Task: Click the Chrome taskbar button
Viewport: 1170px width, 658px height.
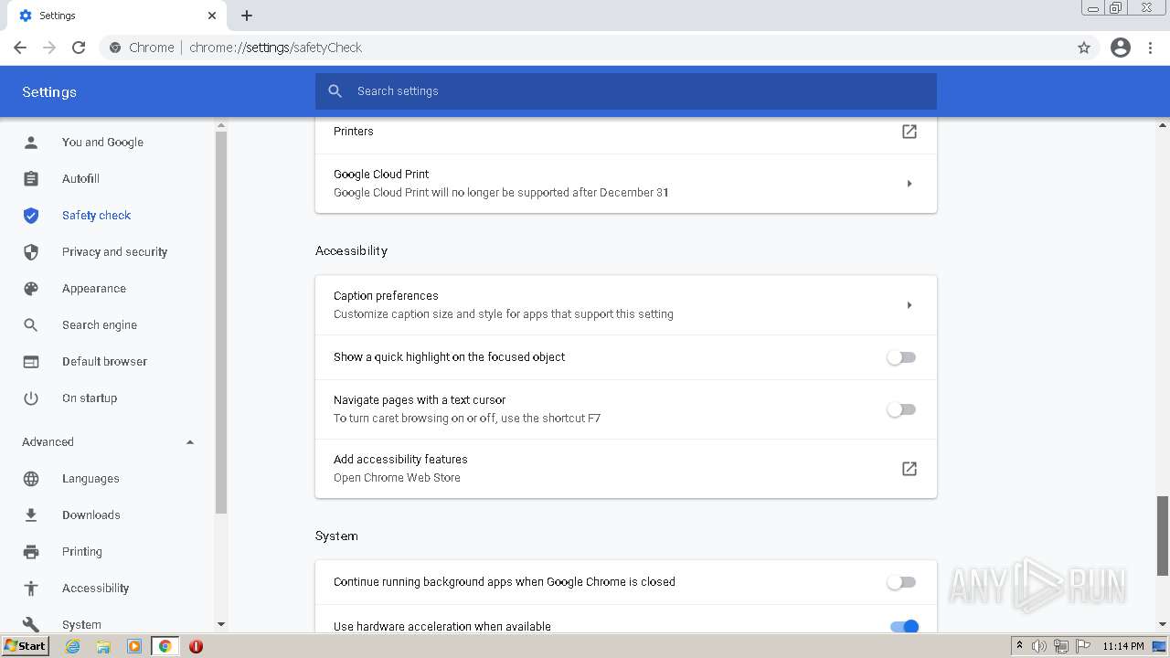Action: (165, 646)
